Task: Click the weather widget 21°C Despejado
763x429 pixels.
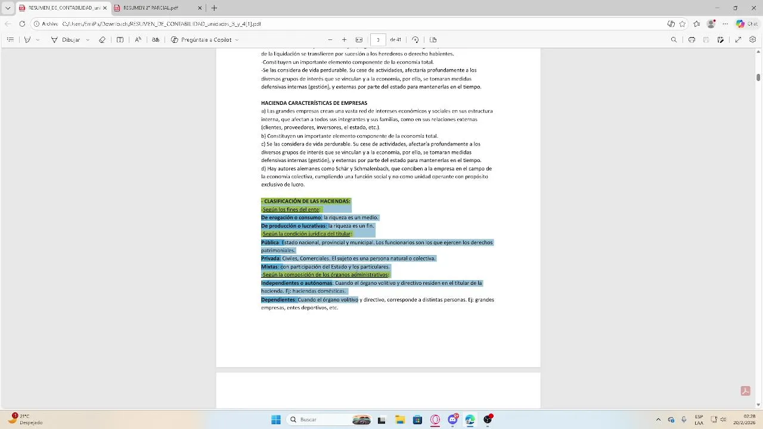Action: [25, 419]
